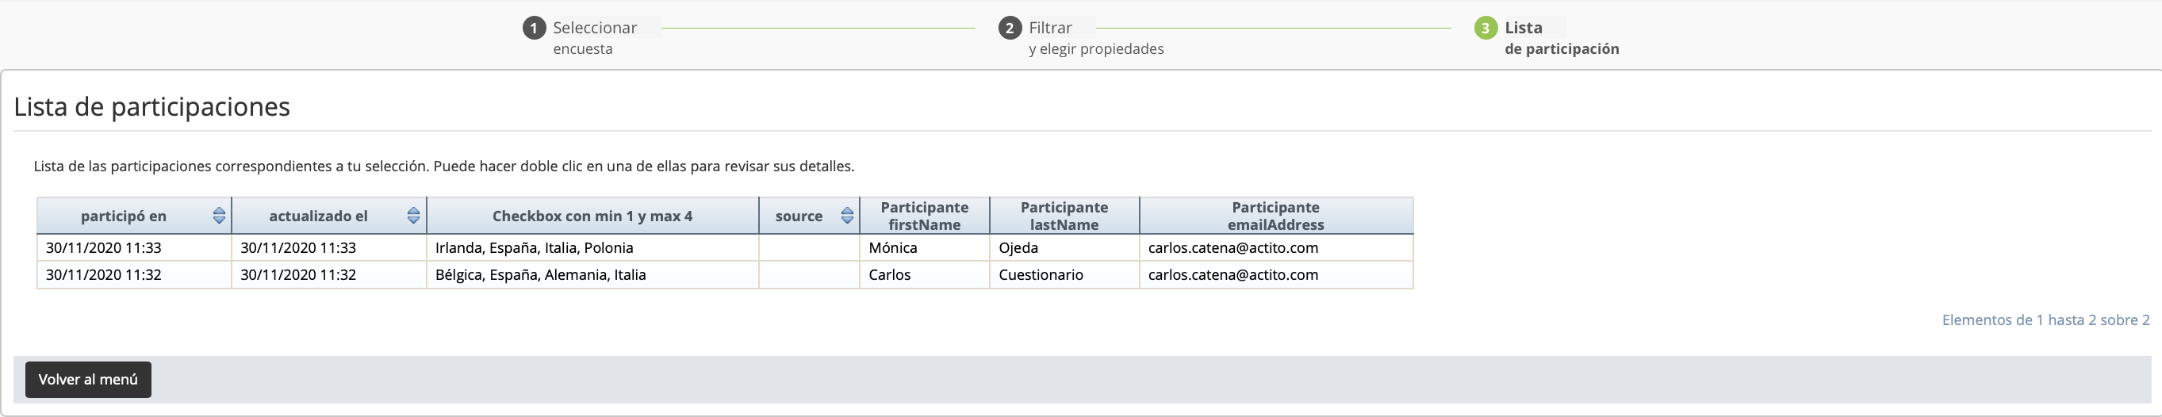This screenshot has height=417, width=2162.
Task: Sort by the 'actualizado el' column arrows
Action: [413, 216]
